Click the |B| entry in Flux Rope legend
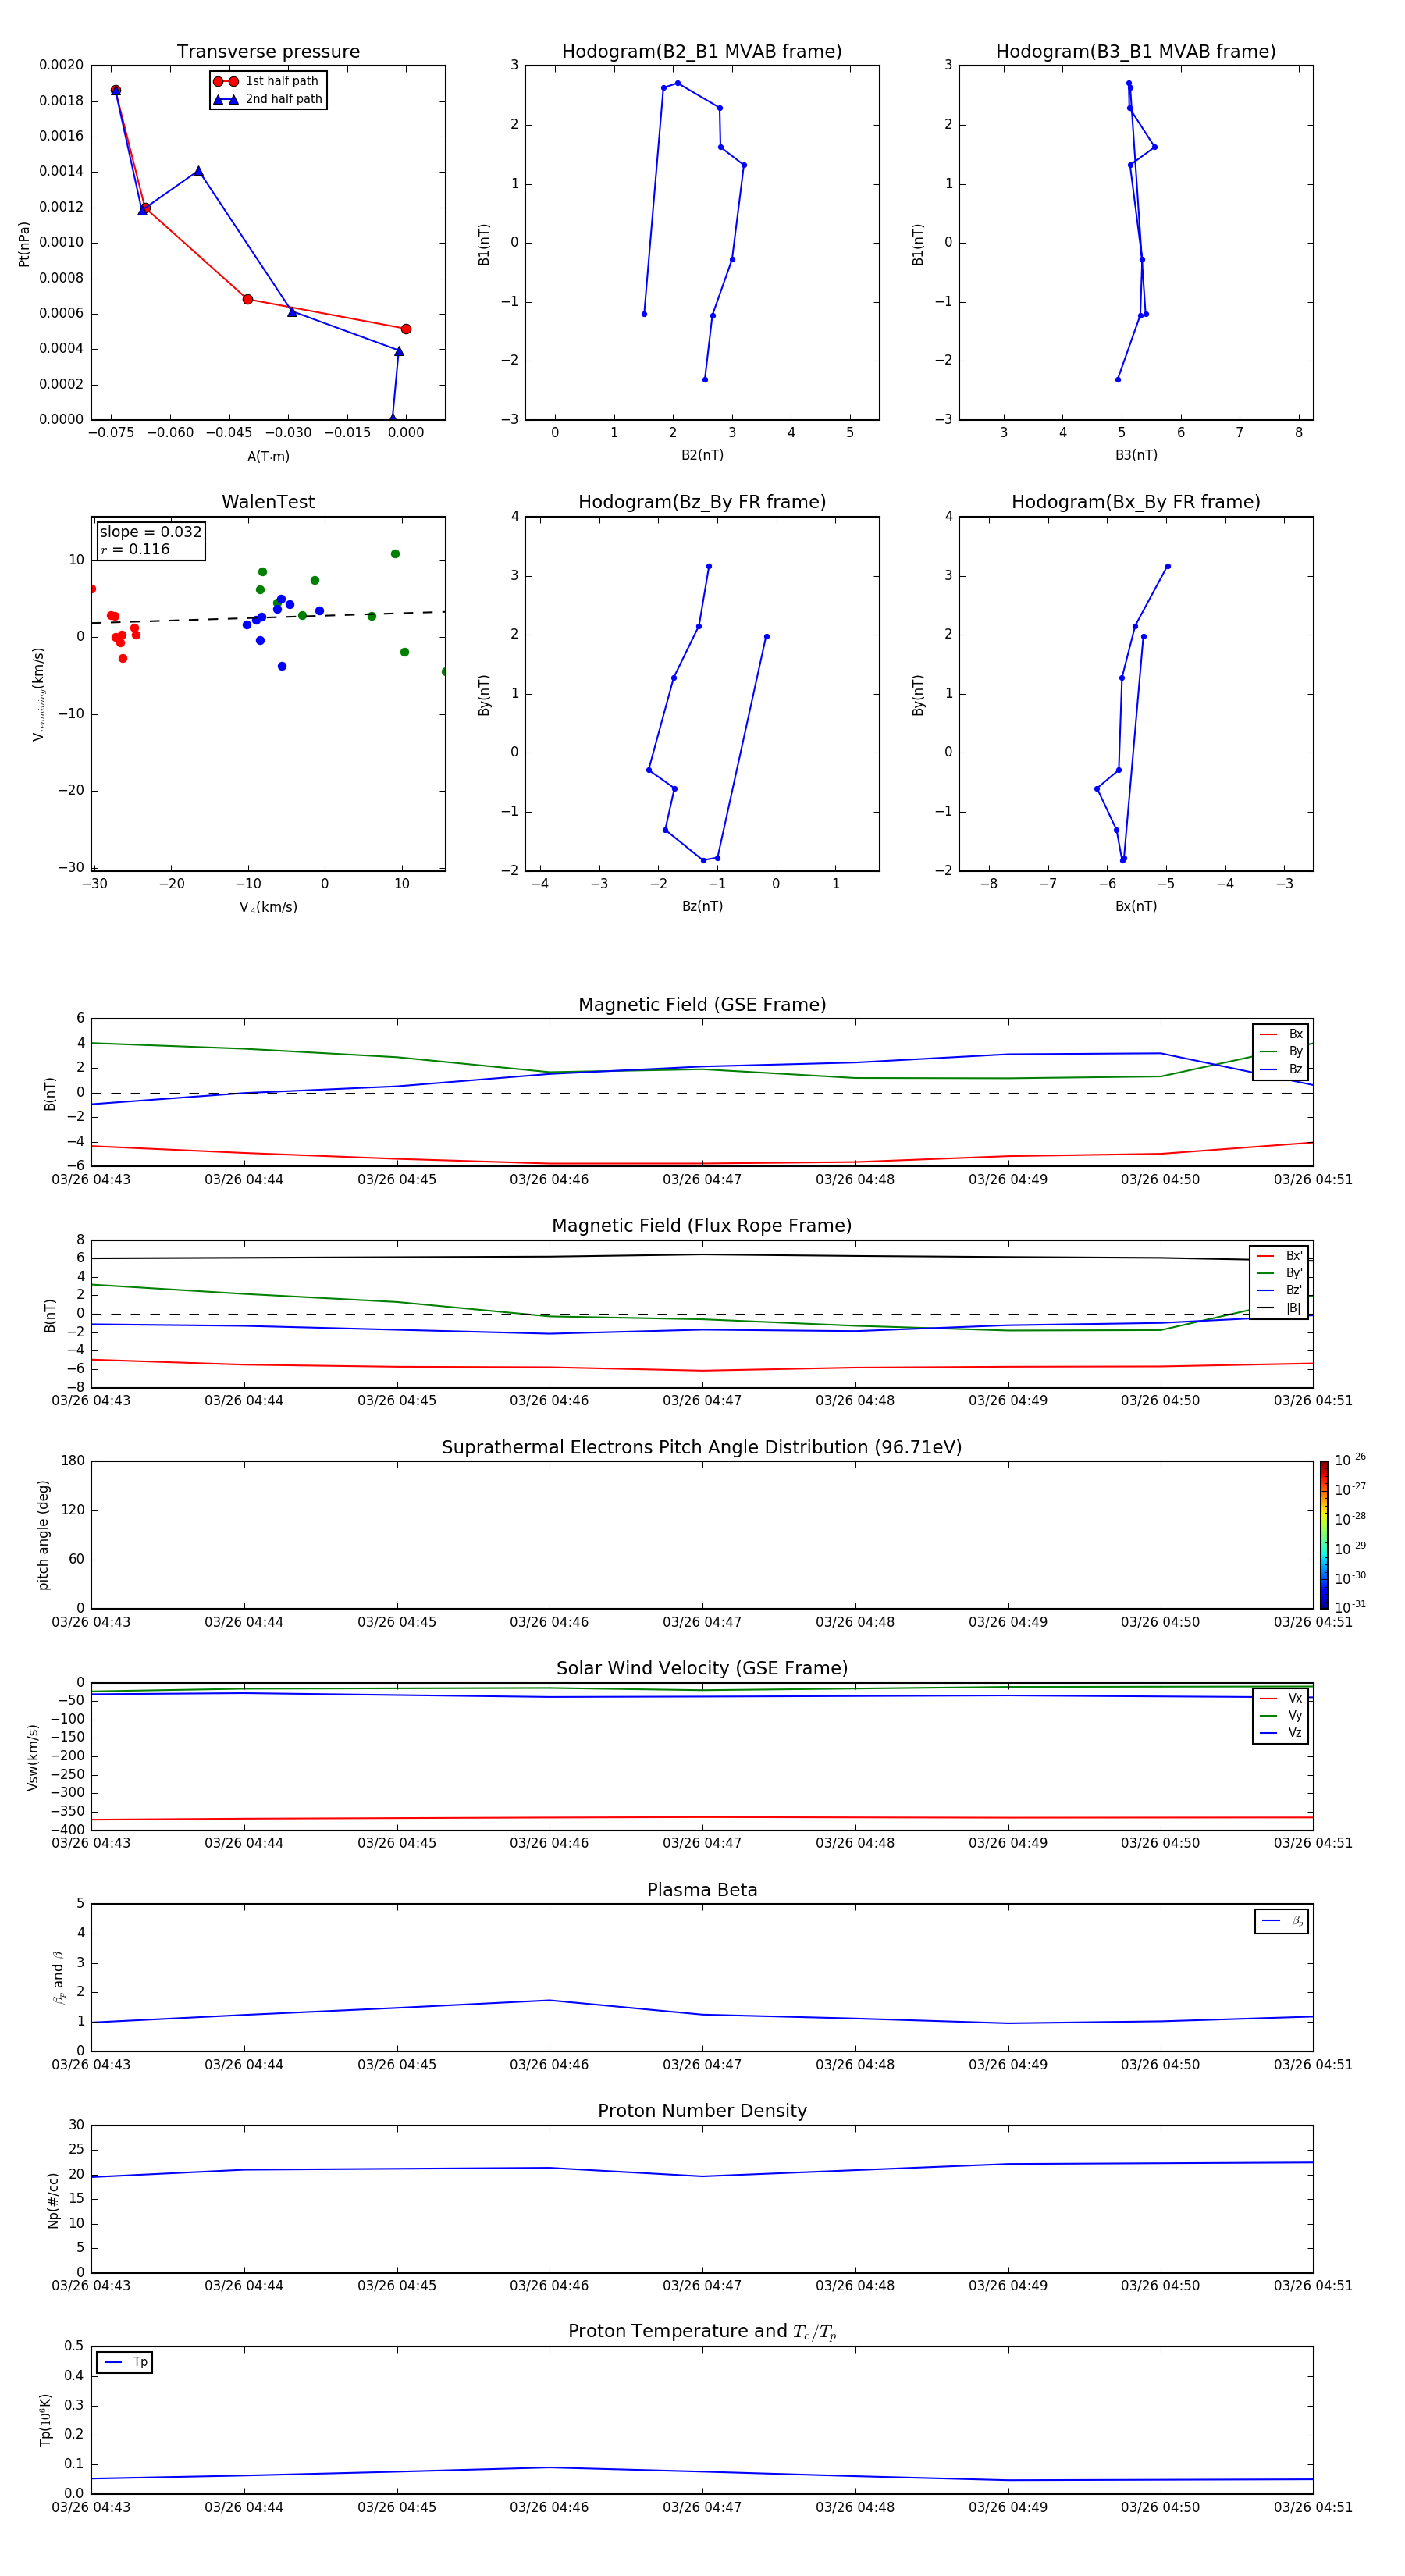Viewport: 1405px width, 2576px height. [1279, 1308]
